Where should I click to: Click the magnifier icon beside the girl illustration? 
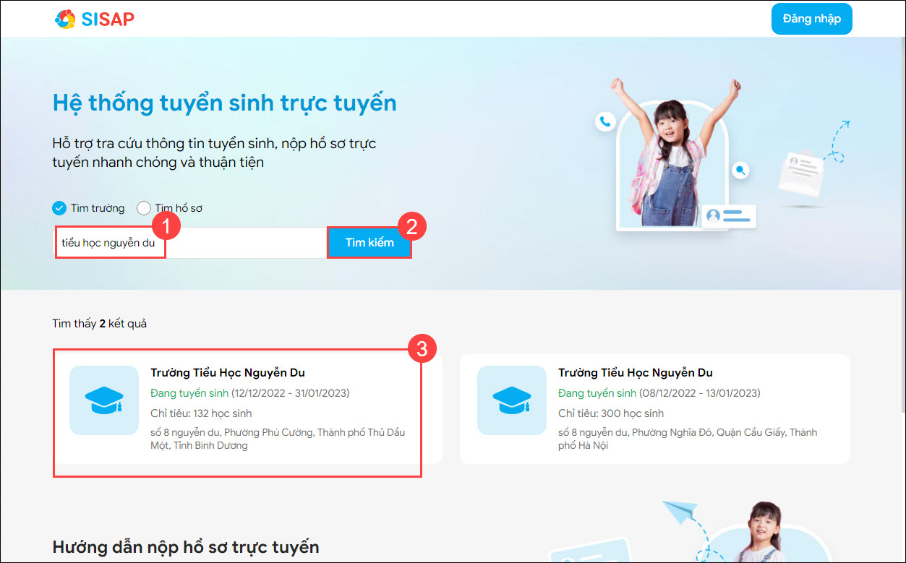740,171
